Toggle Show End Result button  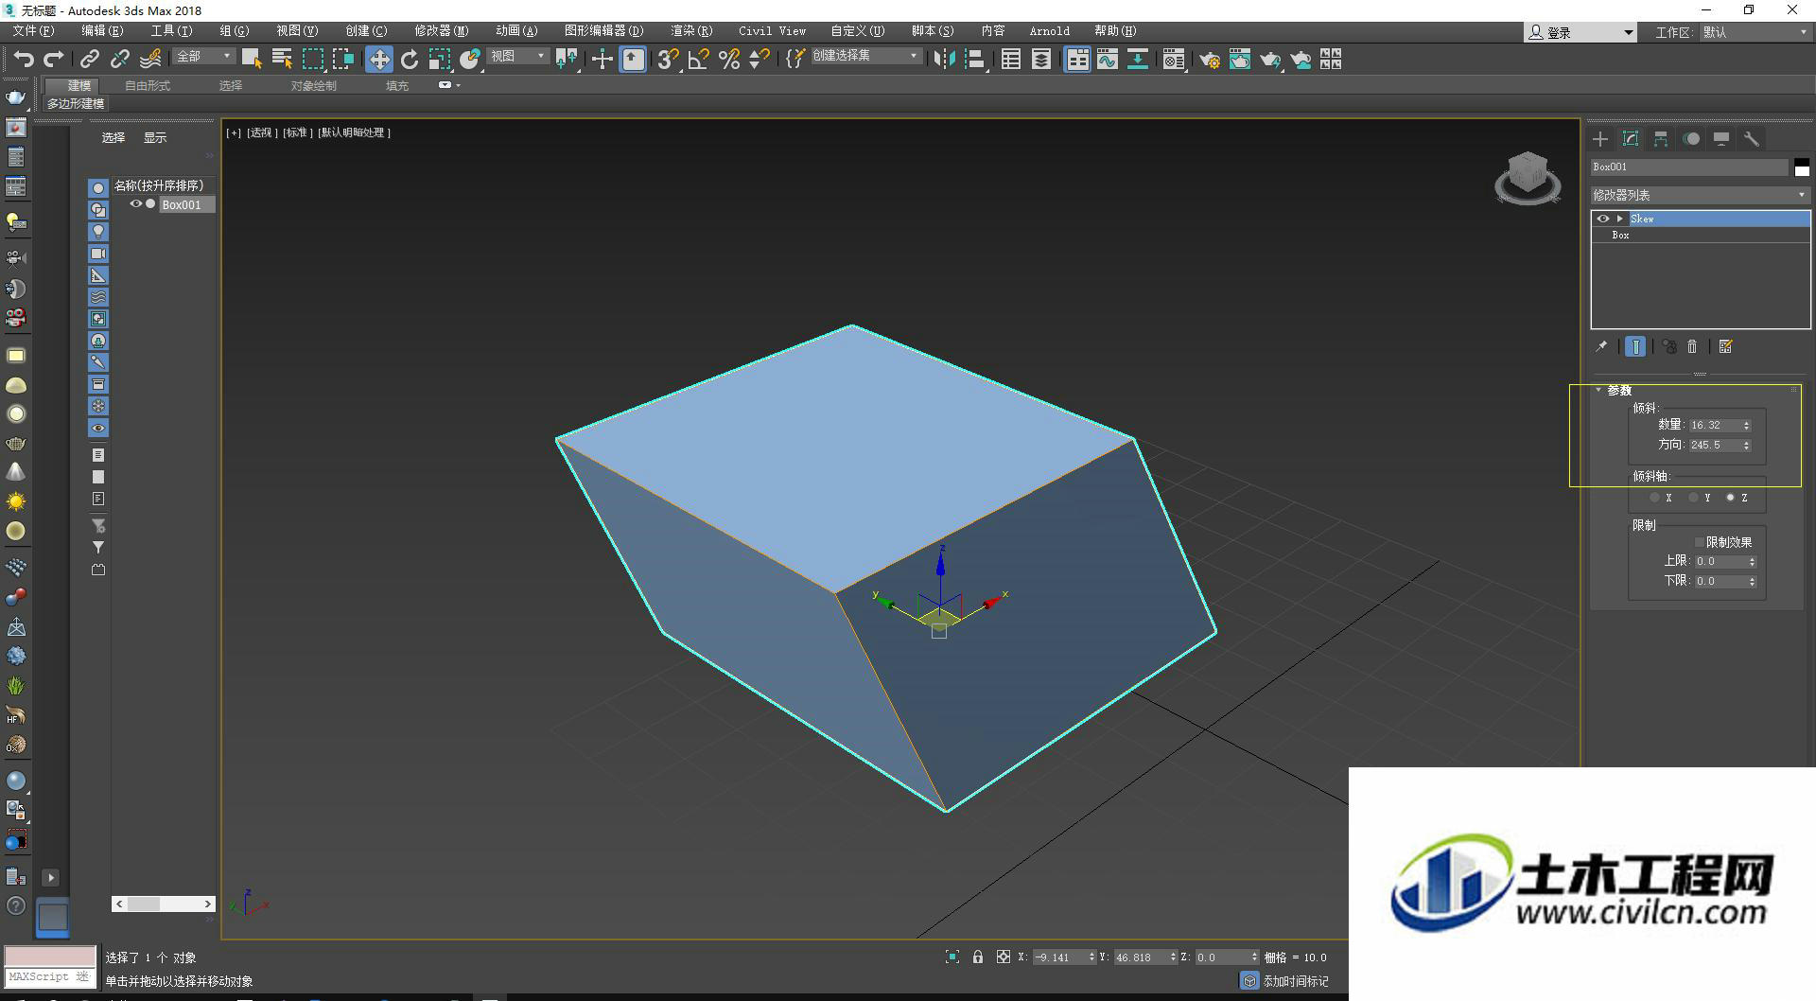1635,346
